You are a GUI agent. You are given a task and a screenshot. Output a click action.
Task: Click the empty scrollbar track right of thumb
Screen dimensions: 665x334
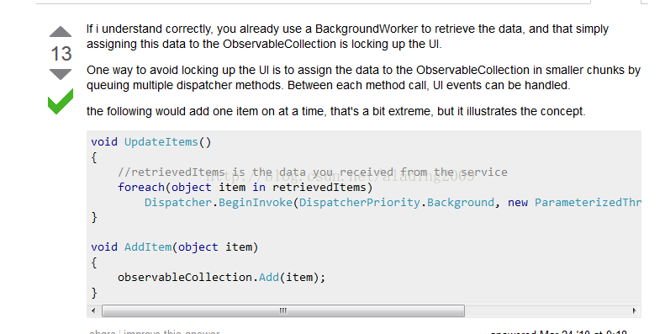[546, 310]
